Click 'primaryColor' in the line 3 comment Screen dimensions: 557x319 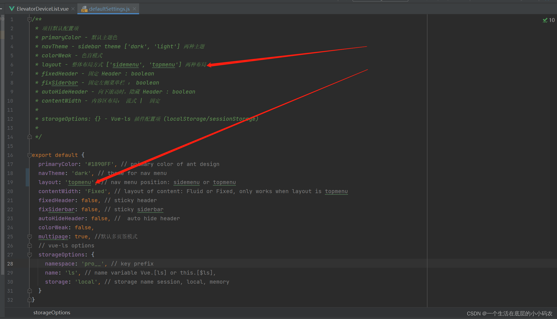click(x=61, y=37)
